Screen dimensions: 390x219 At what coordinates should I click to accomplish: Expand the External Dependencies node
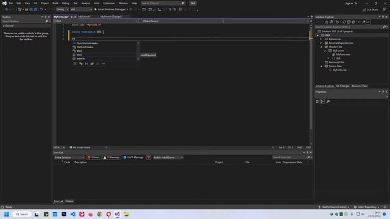click(x=321, y=43)
